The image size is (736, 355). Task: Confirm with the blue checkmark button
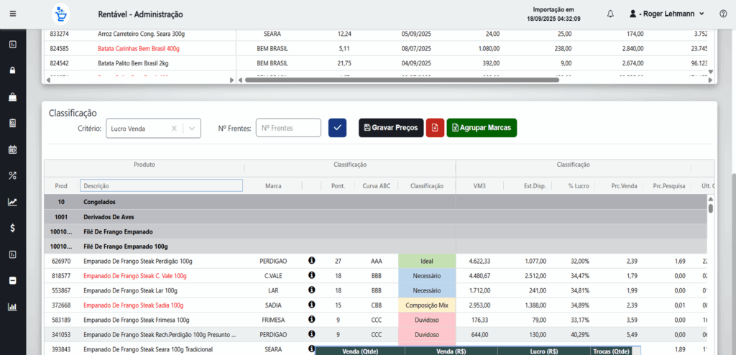click(x=337, y=128)
